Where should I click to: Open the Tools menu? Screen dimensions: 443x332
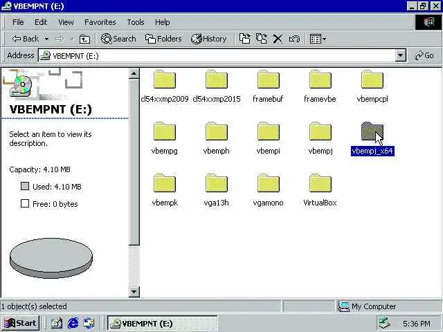click(x=136, y=22)
